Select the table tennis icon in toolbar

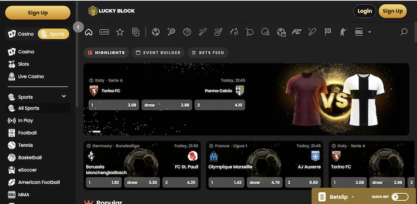click(x=250, y=32)
